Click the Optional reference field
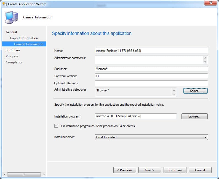Image resolution: width=219 pixels, height=179 pixels. 151,83
